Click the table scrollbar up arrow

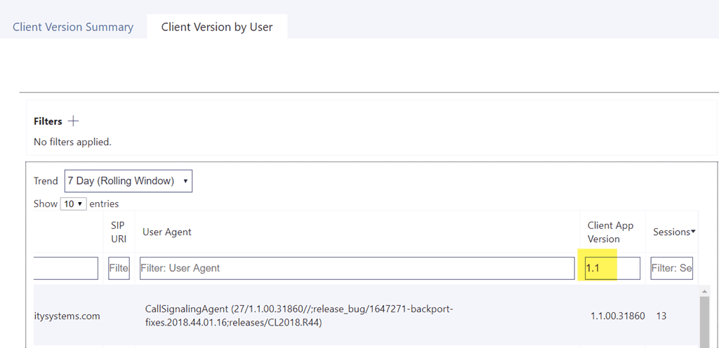(704, 290)
